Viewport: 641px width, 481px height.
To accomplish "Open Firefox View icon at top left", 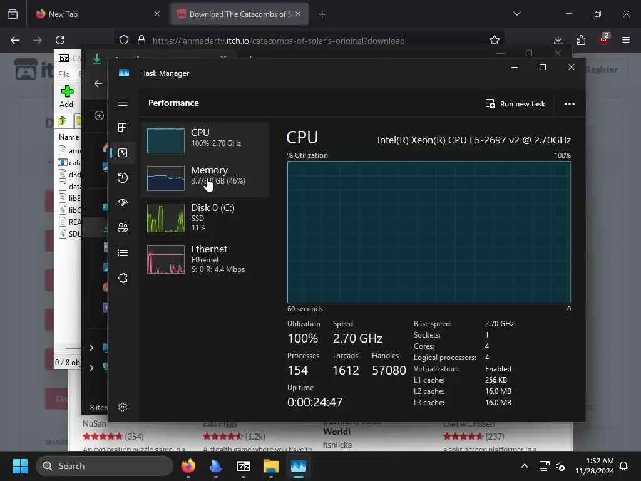I will pyautogui.click(x=13, y=14).
